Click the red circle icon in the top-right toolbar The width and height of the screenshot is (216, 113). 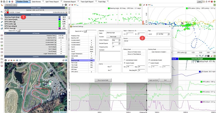coord(212,2)
